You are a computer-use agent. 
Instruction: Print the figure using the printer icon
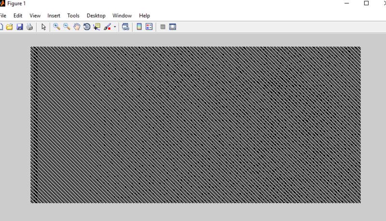coord(29,27)
